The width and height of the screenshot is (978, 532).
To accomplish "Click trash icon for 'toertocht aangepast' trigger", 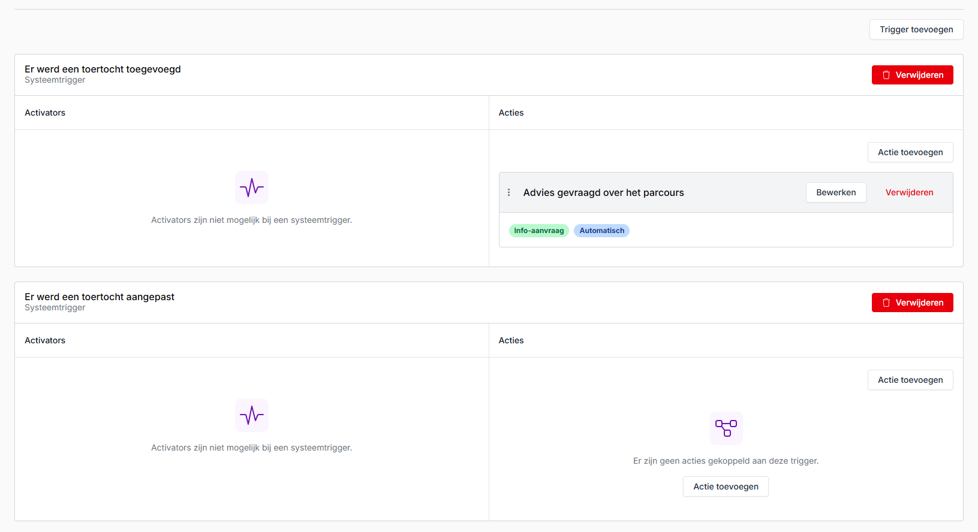I will click(x=886, y=303).
